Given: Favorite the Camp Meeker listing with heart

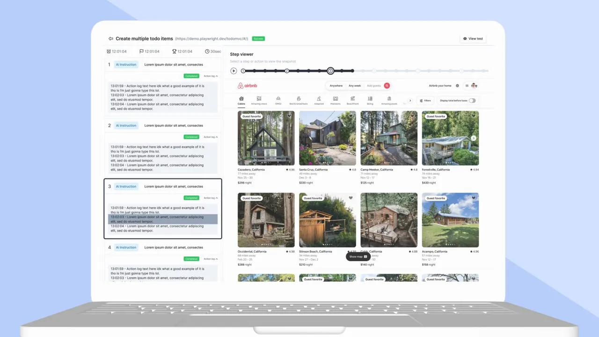Looking at the screenshot, I should click(412, 116).
